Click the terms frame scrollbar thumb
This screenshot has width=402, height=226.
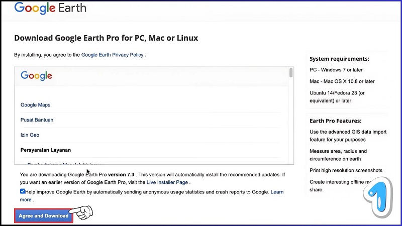291,73
